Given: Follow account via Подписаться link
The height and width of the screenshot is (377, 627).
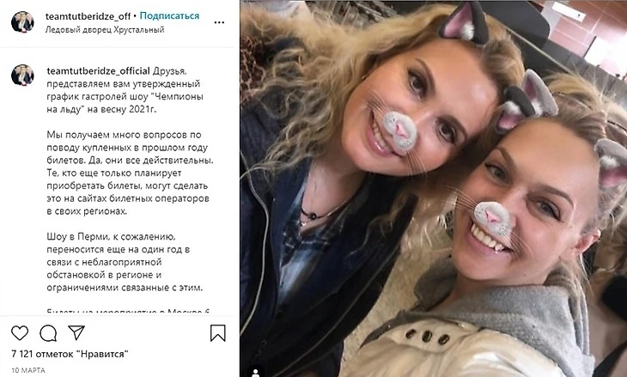Looking at the screenshot, I should pos(169,16).
